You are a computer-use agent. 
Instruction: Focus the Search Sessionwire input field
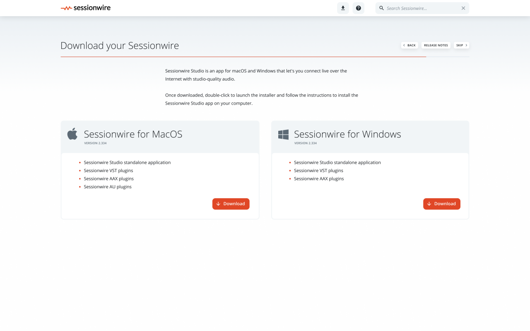(x=422, y=8)
